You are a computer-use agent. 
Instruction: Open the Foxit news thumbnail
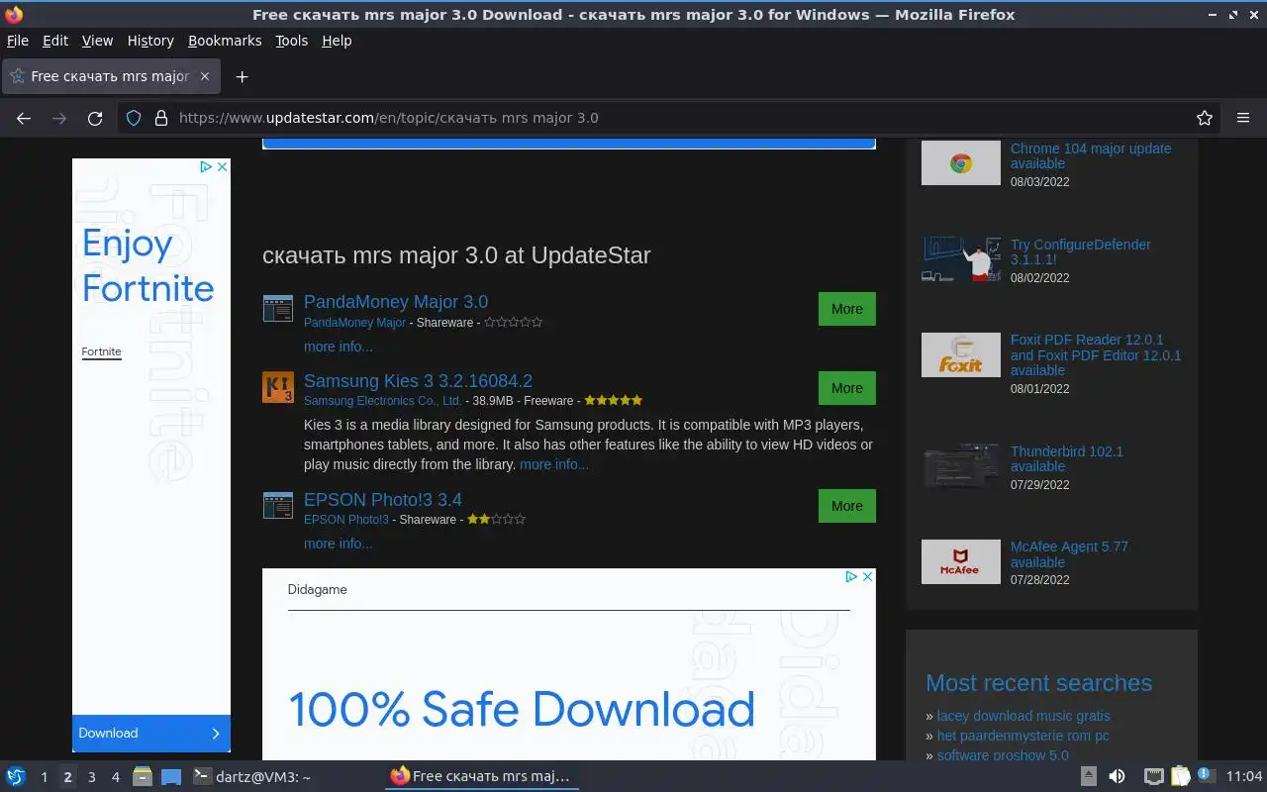961,354
